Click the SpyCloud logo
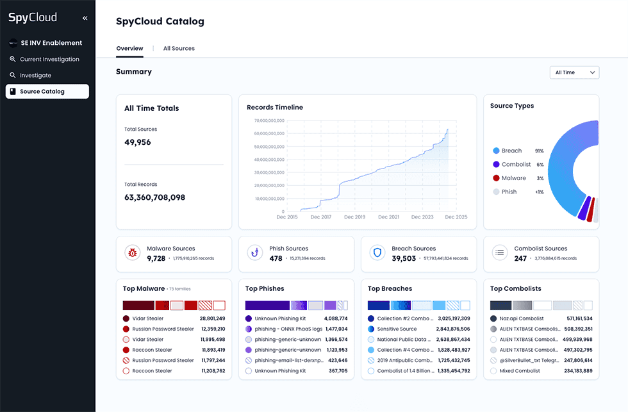The image size is (628, 412). coord(33,17)
